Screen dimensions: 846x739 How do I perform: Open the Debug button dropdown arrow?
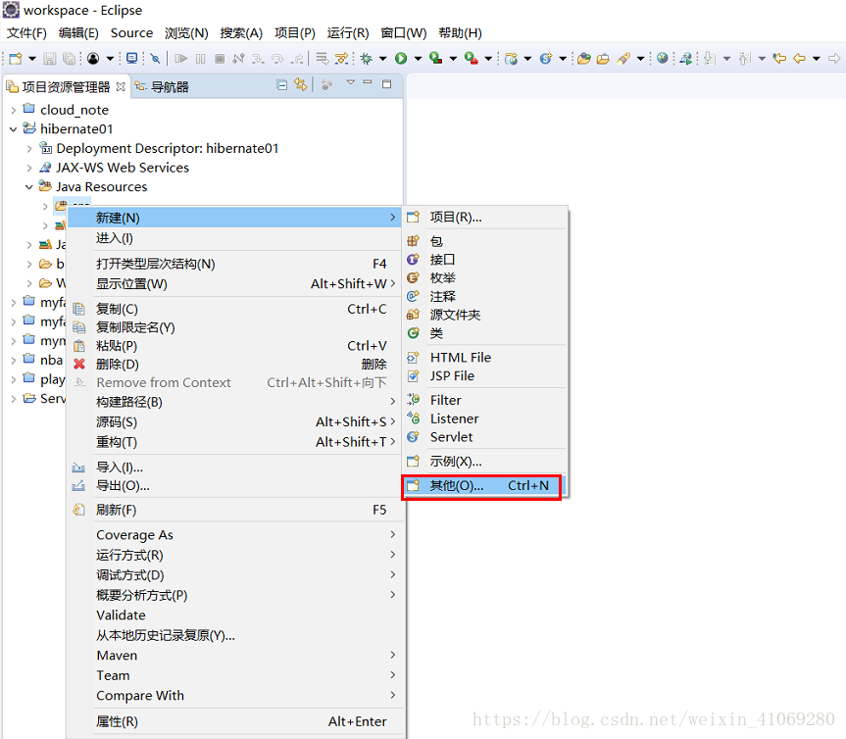(382, 58)
